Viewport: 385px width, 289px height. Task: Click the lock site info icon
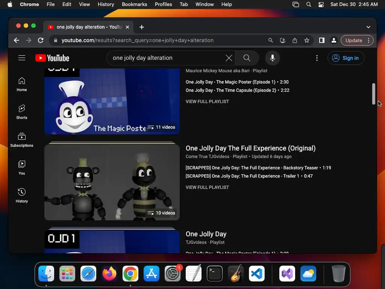pos(56,40)
